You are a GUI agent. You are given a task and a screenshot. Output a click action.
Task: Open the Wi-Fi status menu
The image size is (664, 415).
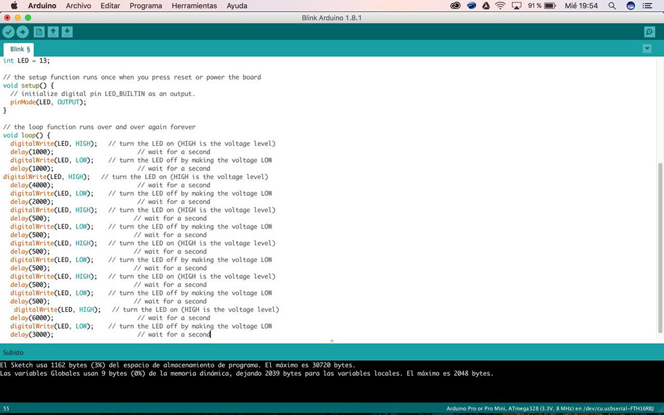click(x=501, y=6)
